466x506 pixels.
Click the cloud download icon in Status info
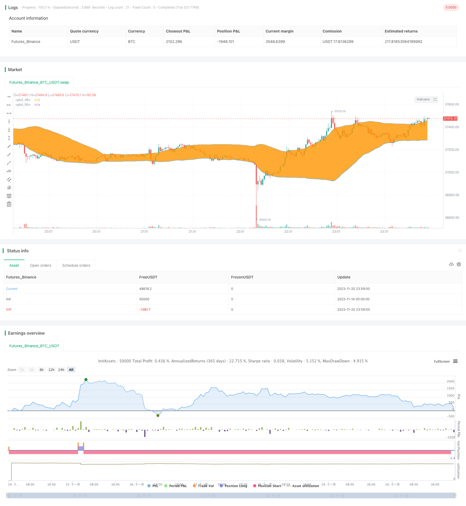pos(451,264)
